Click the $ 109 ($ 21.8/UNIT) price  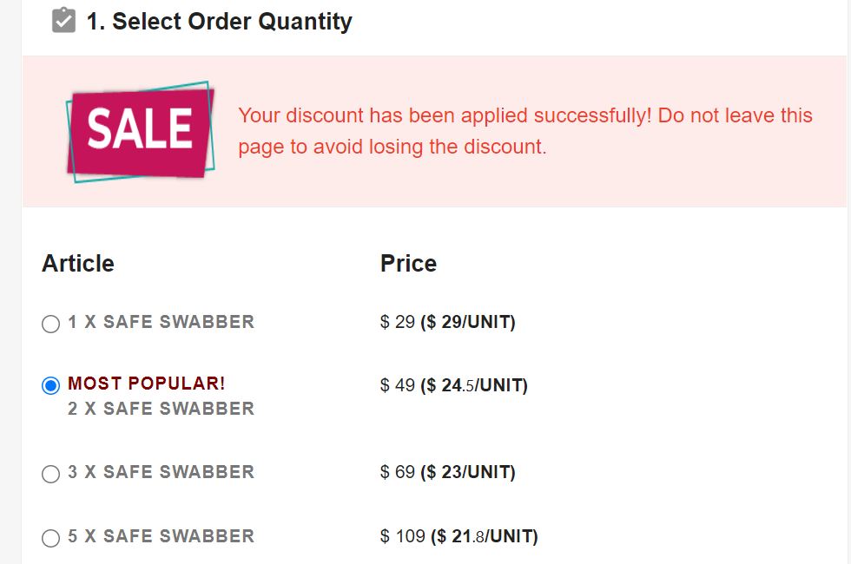[x=459, y=536]
